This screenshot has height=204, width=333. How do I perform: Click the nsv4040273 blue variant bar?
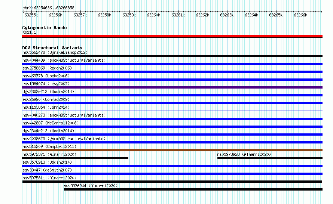point(172,119)
